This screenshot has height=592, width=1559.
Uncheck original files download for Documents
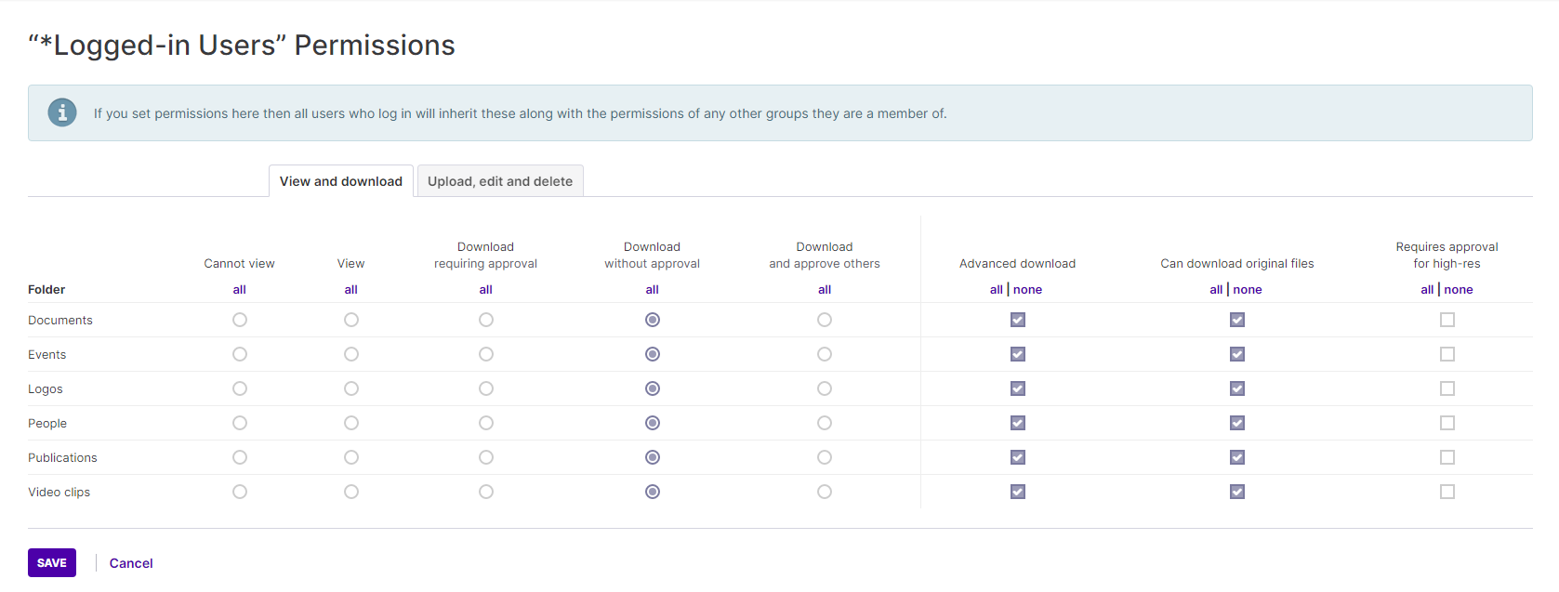(1237, 320)
